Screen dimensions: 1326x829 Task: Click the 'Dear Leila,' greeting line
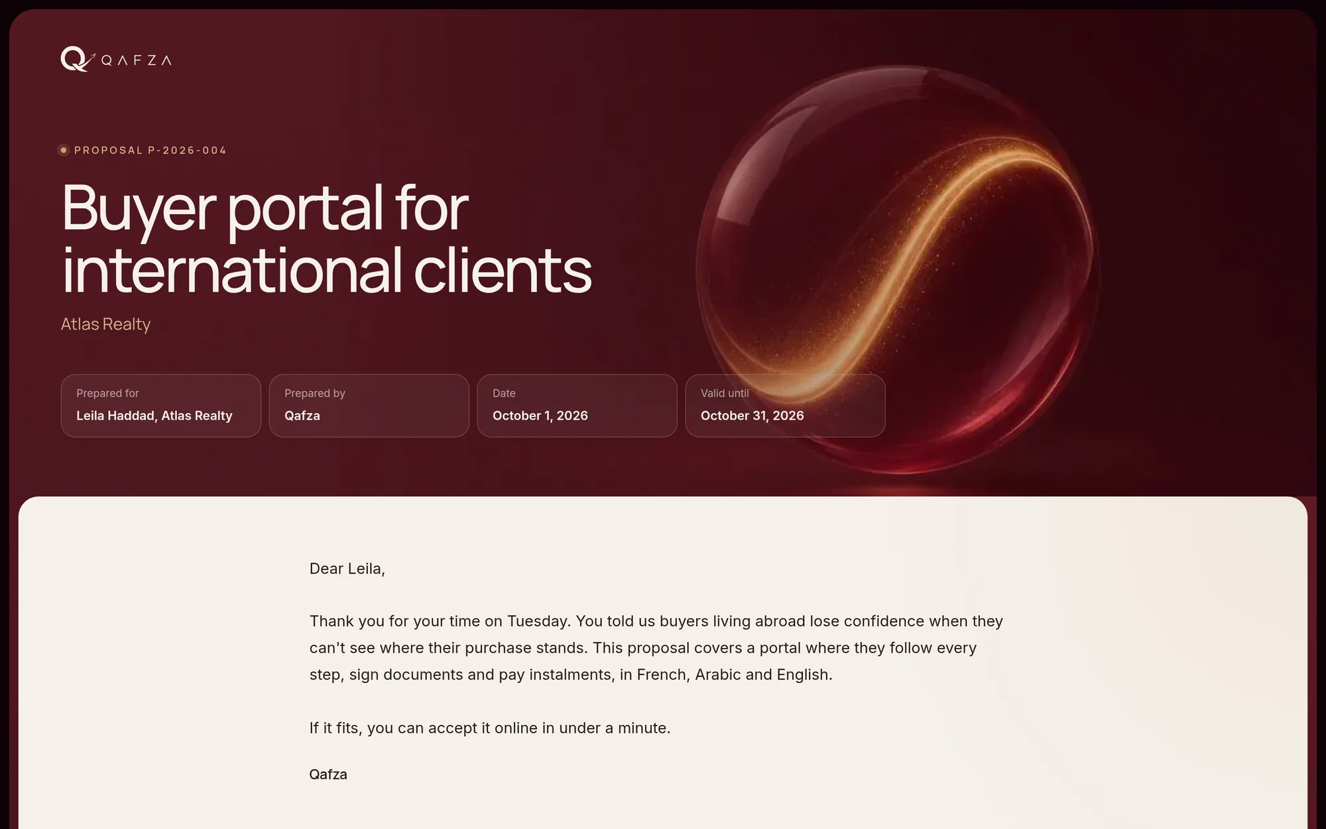[x=347, y=568]
